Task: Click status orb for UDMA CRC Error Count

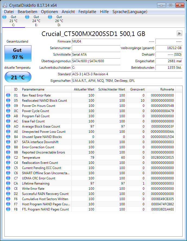Action: coord(8,178)
